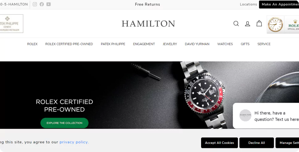Click the Hamilton logo
Image resolution: width=299 pixels, height=152 pixels.
pyautogui.click(x=148, y=24)
